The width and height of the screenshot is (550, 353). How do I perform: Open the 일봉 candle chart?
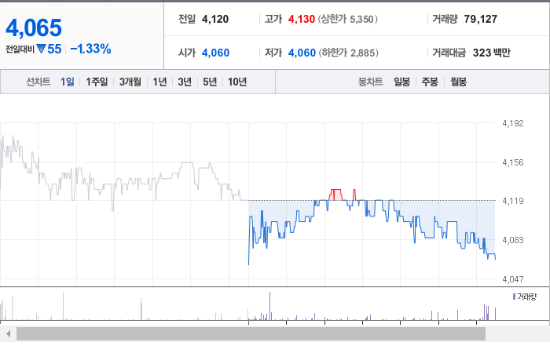401,82
